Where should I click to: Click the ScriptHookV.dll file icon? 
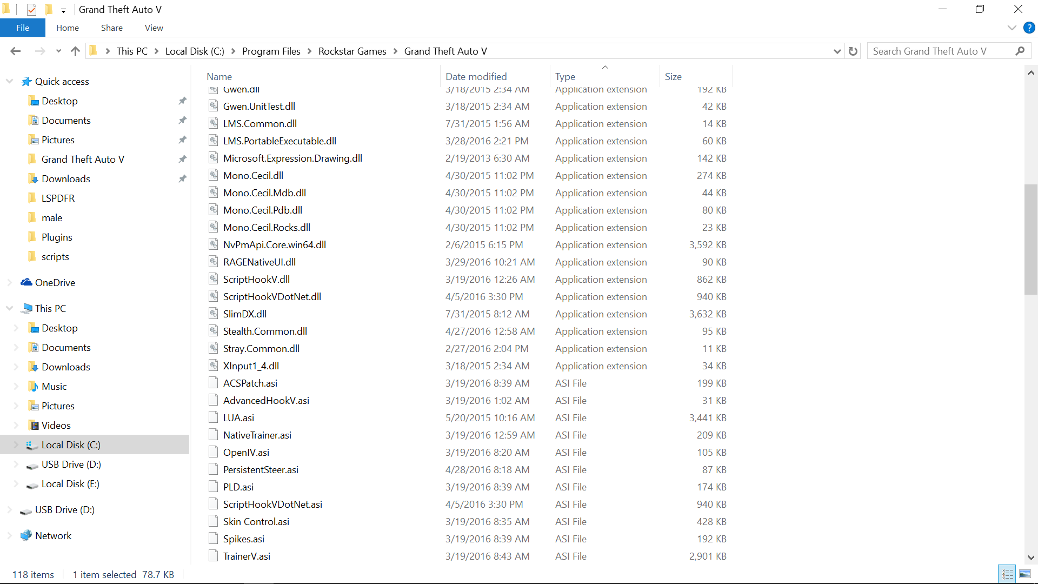point(214,279)
